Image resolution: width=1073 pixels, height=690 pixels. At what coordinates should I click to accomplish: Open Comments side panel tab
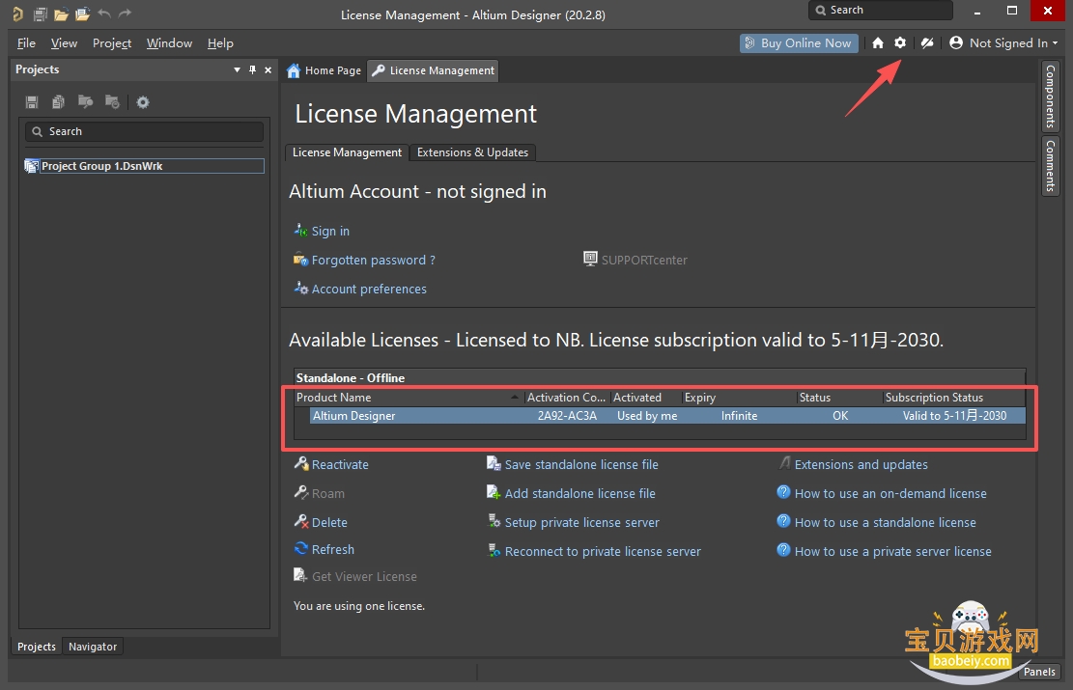click(x=1050, y=166)
